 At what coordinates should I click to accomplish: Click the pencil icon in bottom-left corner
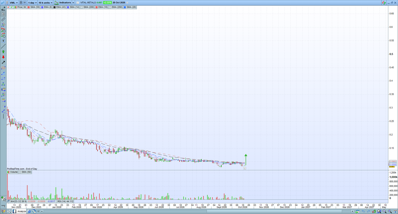3,211
